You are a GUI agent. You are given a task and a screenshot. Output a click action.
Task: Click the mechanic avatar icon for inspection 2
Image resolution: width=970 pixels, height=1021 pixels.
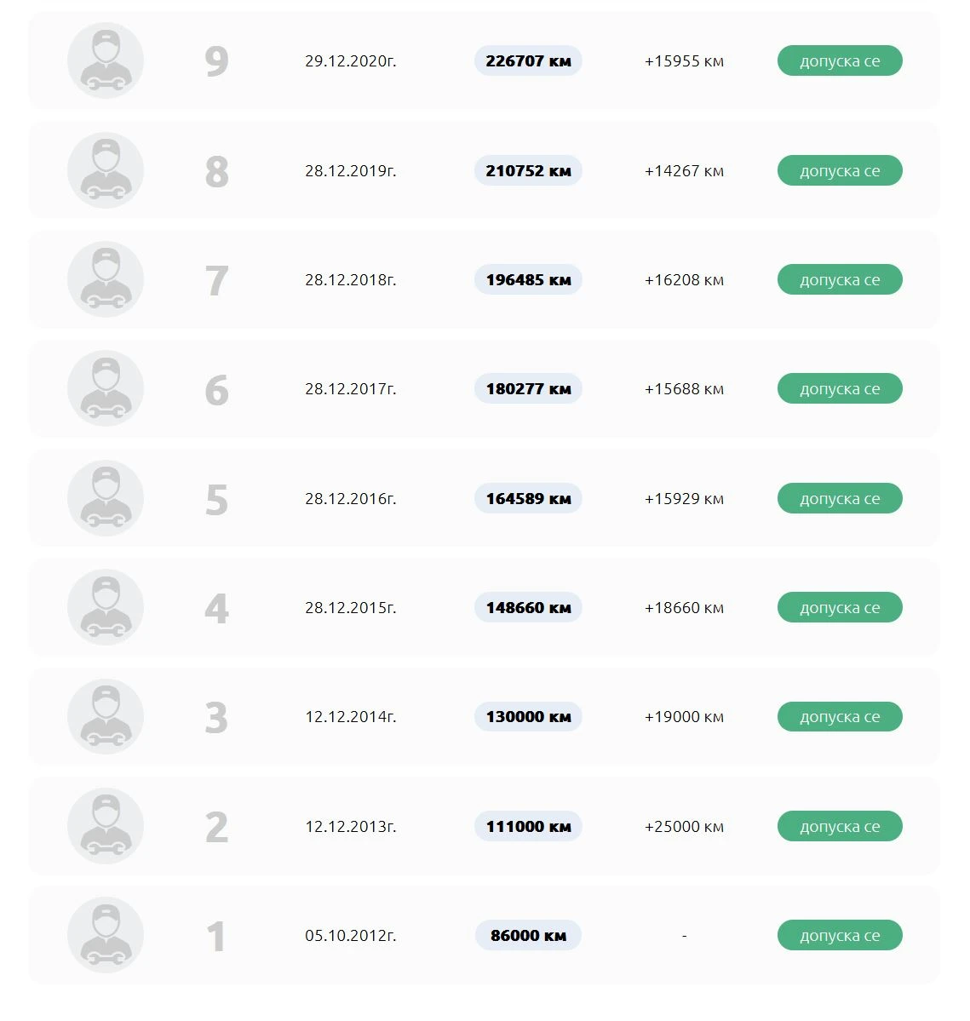pos(106,826)
